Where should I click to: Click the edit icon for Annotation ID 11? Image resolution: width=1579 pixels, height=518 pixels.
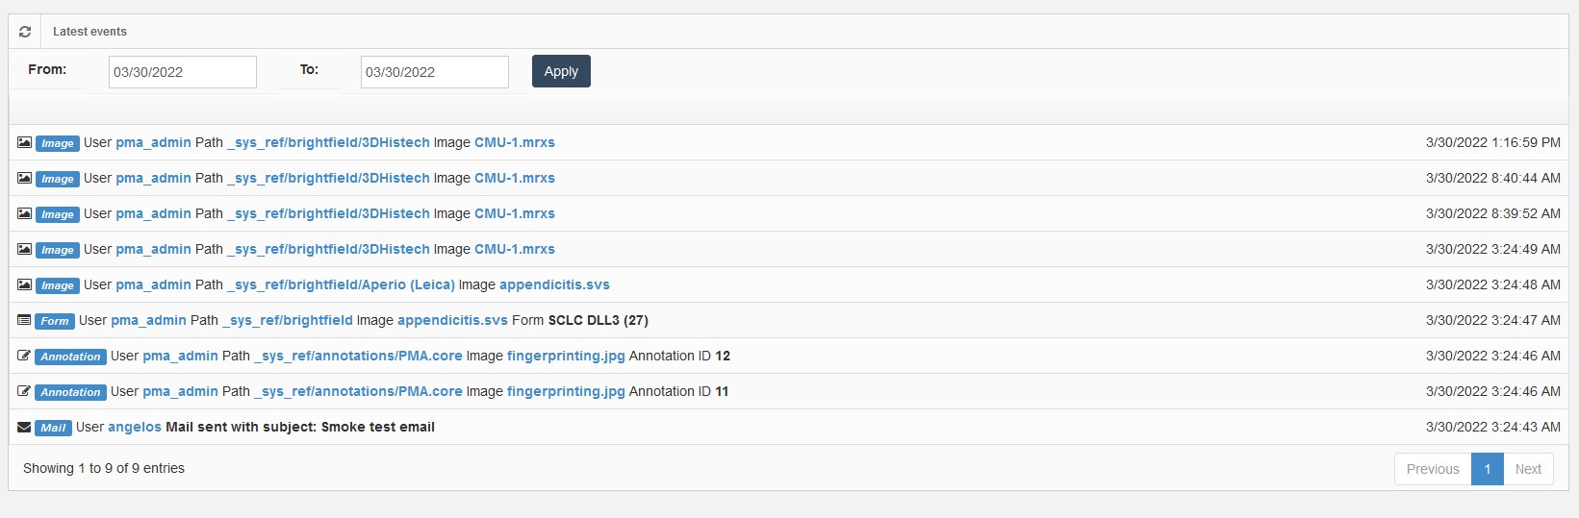point(24,392)
